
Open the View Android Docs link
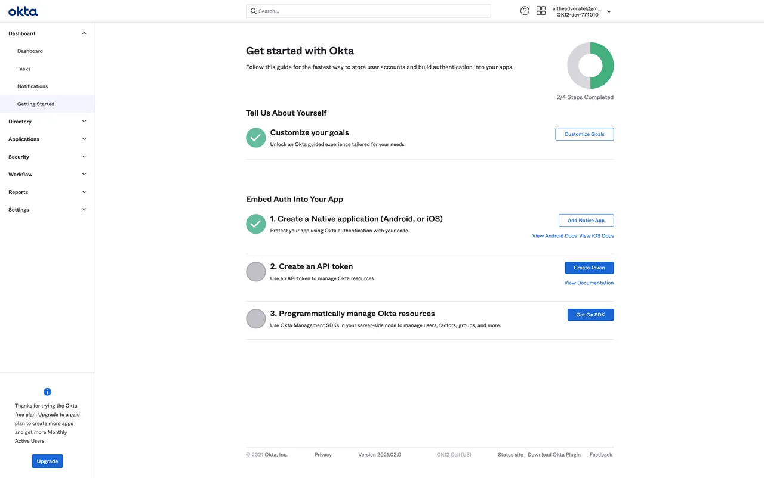pos(554,236)
